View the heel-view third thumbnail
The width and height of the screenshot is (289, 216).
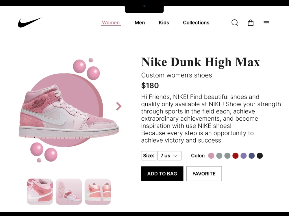click(98, 192)
